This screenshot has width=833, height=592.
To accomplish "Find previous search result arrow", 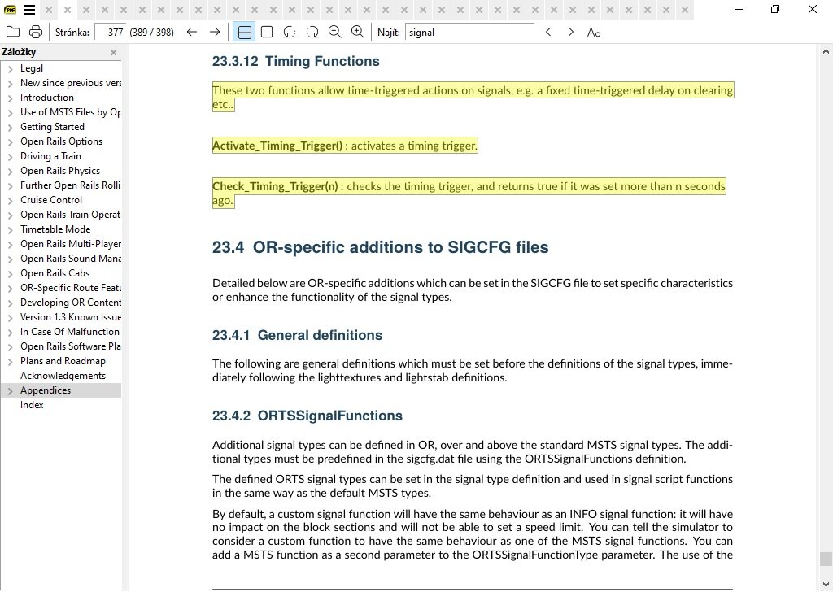I will 548,33.
